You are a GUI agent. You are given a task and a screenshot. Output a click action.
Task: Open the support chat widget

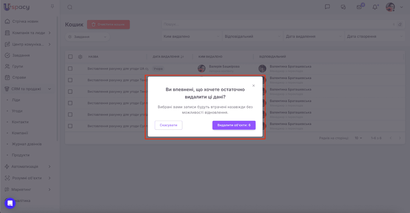10,203
